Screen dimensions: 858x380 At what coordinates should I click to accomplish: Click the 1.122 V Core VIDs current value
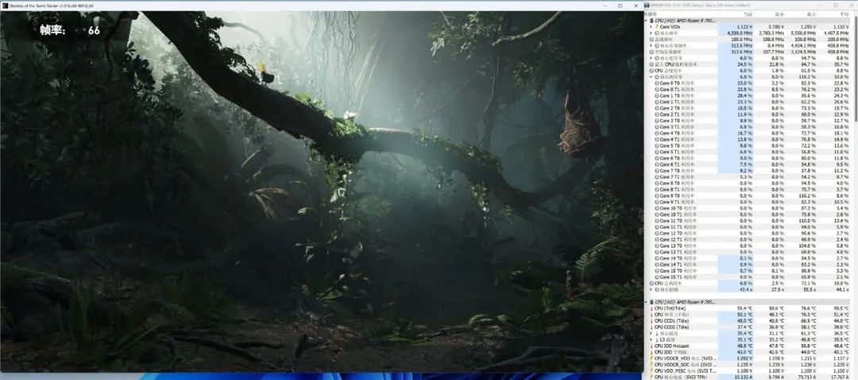[745, 26]
